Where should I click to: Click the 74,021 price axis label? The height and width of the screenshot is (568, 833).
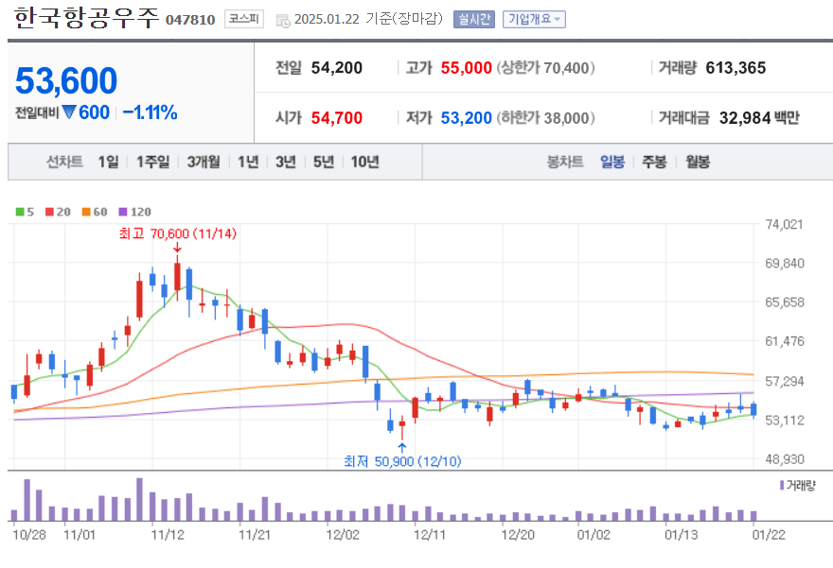(x=784, y=224)
